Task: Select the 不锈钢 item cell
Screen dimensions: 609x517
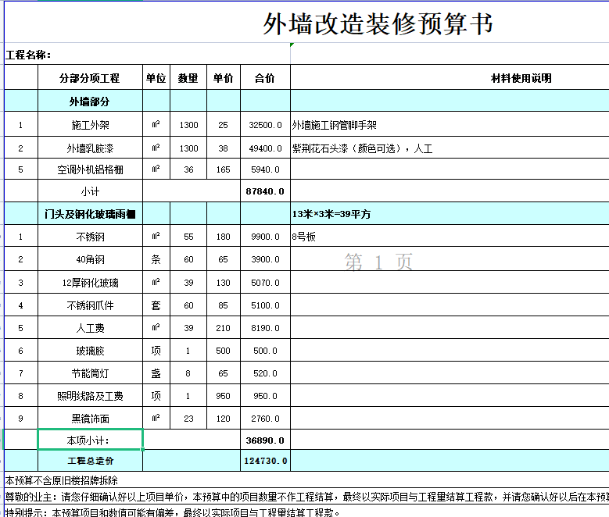Action: click(90, 237)
